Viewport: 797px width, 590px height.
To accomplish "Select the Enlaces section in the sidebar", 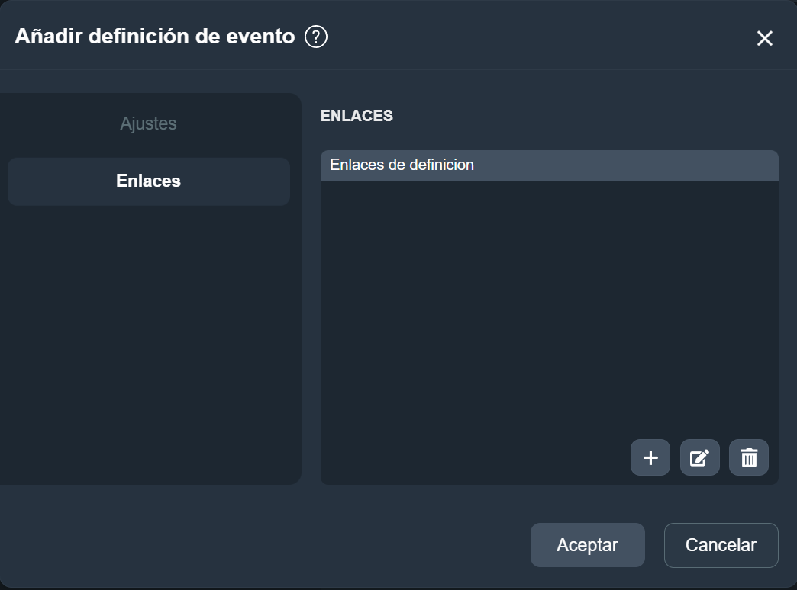I will [x=149, y=181].
